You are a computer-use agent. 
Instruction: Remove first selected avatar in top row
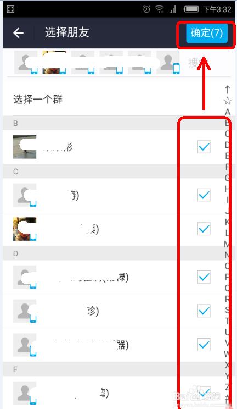tap(26, 62)
